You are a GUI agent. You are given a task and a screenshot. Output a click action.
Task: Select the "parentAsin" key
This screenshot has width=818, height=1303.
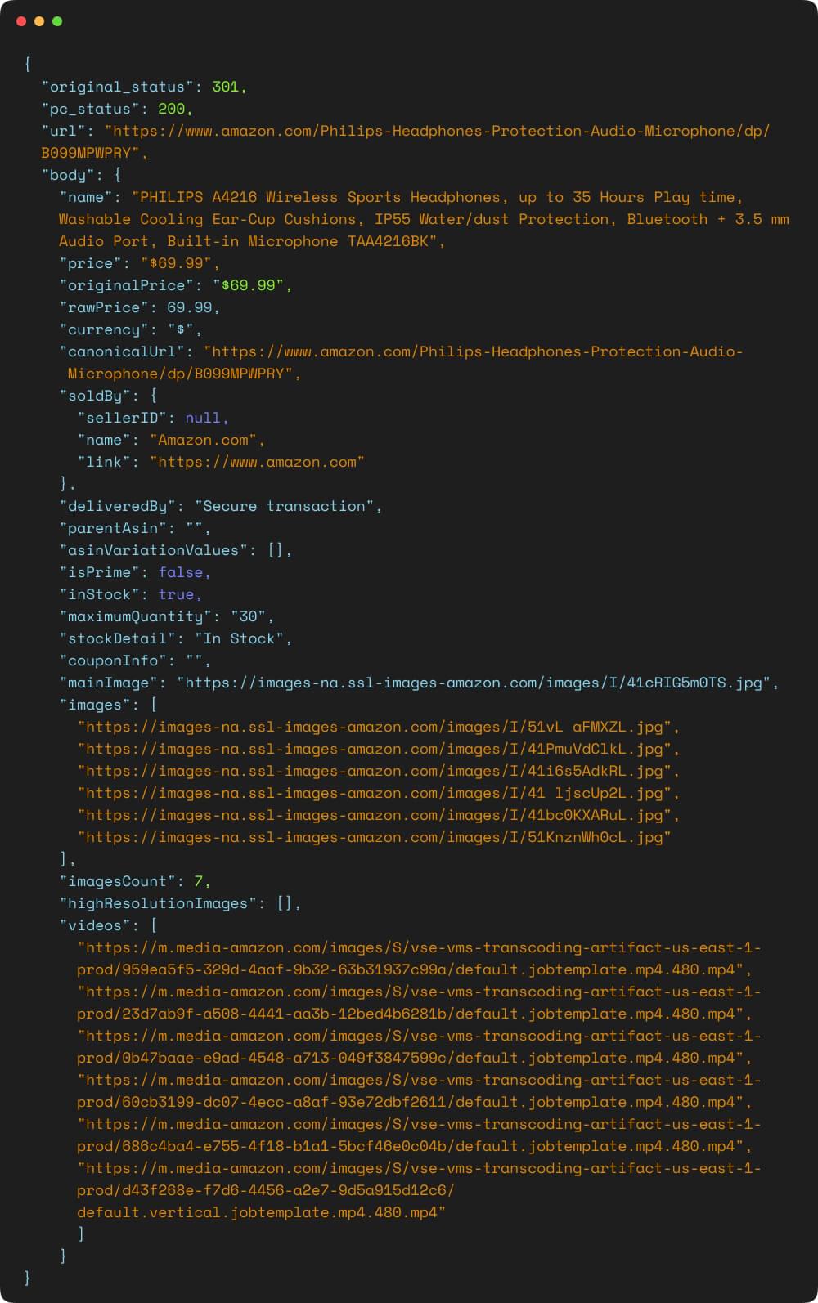coord(113,528)
